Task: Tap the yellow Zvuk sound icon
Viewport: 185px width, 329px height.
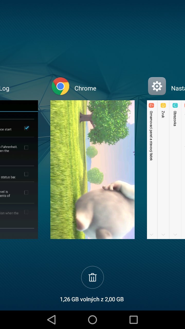Action: pos(163,105)
